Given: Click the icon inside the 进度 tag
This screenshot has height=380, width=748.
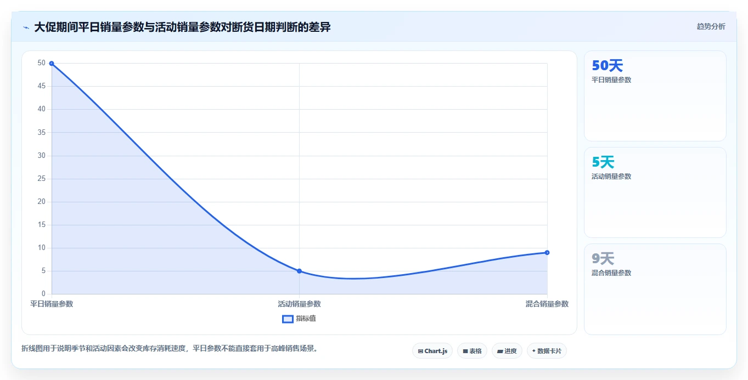Looking at the screenshot, I should [x=500, y=351].
